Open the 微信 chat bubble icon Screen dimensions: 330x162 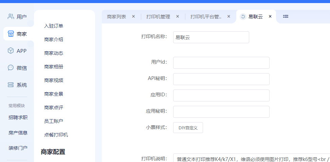11,67
